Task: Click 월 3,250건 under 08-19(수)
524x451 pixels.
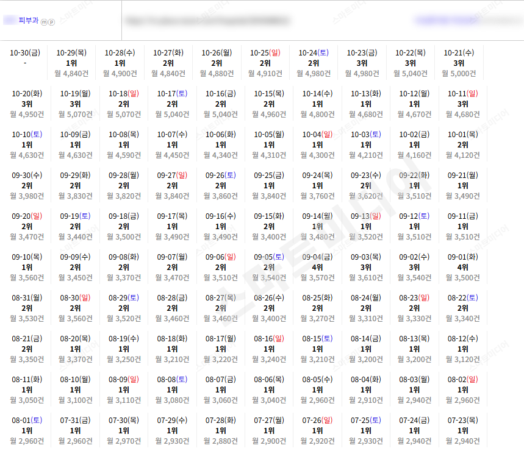Action: [124, 359]
